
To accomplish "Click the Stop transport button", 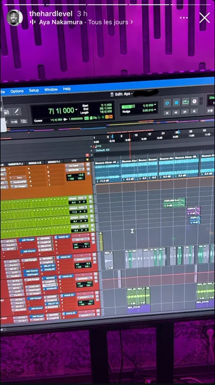I will (176, 102).
